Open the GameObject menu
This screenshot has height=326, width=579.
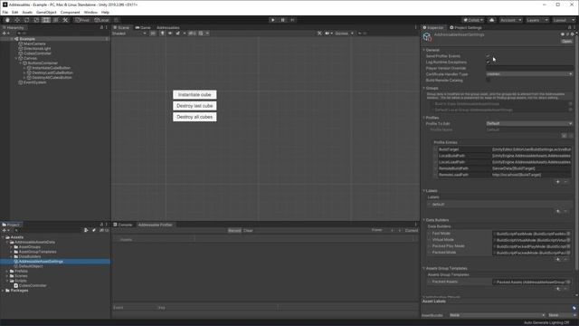46,12
